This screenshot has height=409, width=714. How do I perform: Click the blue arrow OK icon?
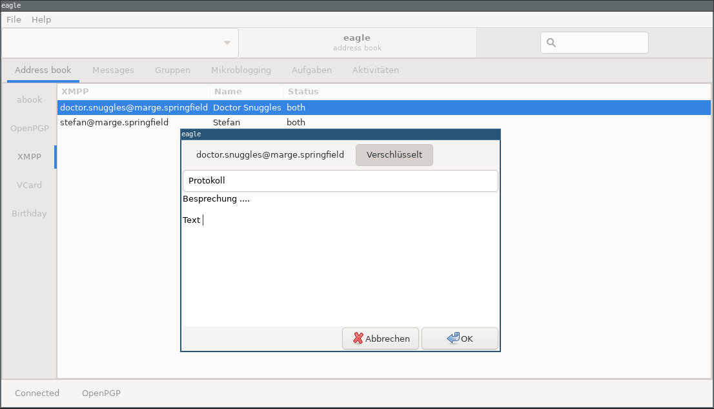point(453,339)
